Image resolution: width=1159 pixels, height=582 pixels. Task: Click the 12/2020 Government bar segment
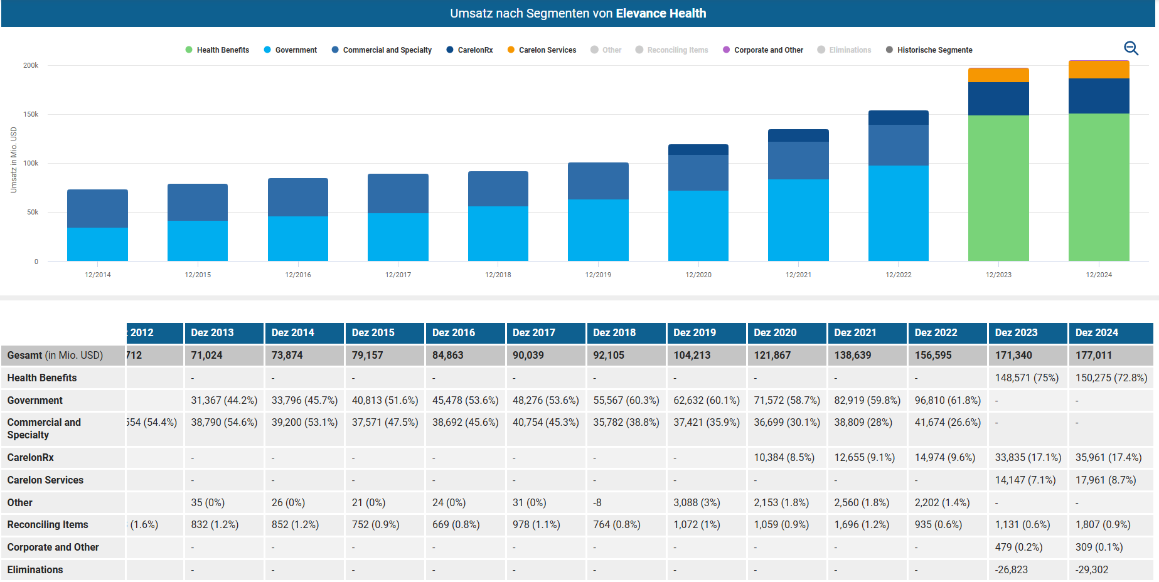click(698, 226)
